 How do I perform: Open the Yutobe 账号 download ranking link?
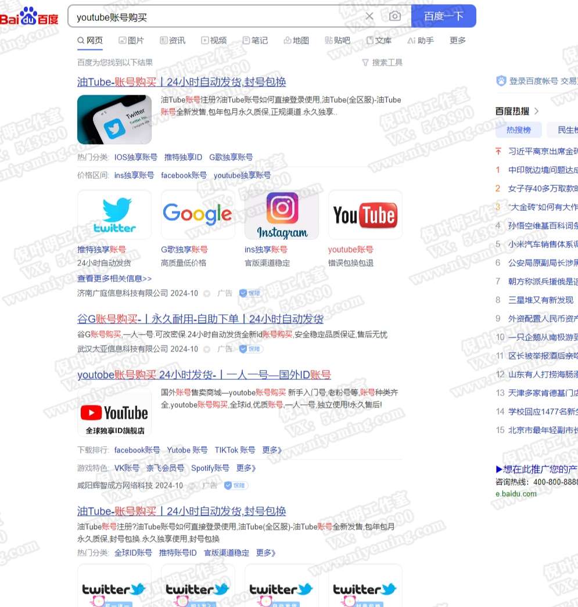click(187, 450)
